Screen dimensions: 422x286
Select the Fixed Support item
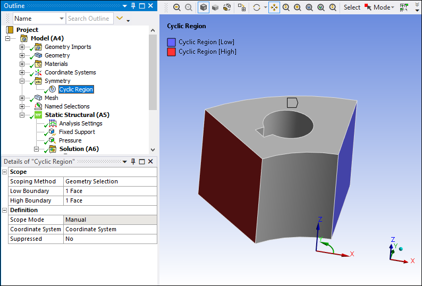77,132
